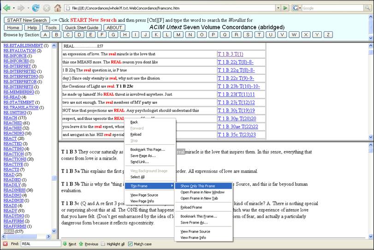Open the REACTIONS wordlist link
The image size is (374, 250).
pyautogui.click(x=15, y=159)
